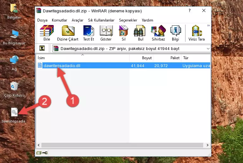Select the Belgeler desktop icon

[14, 12]
